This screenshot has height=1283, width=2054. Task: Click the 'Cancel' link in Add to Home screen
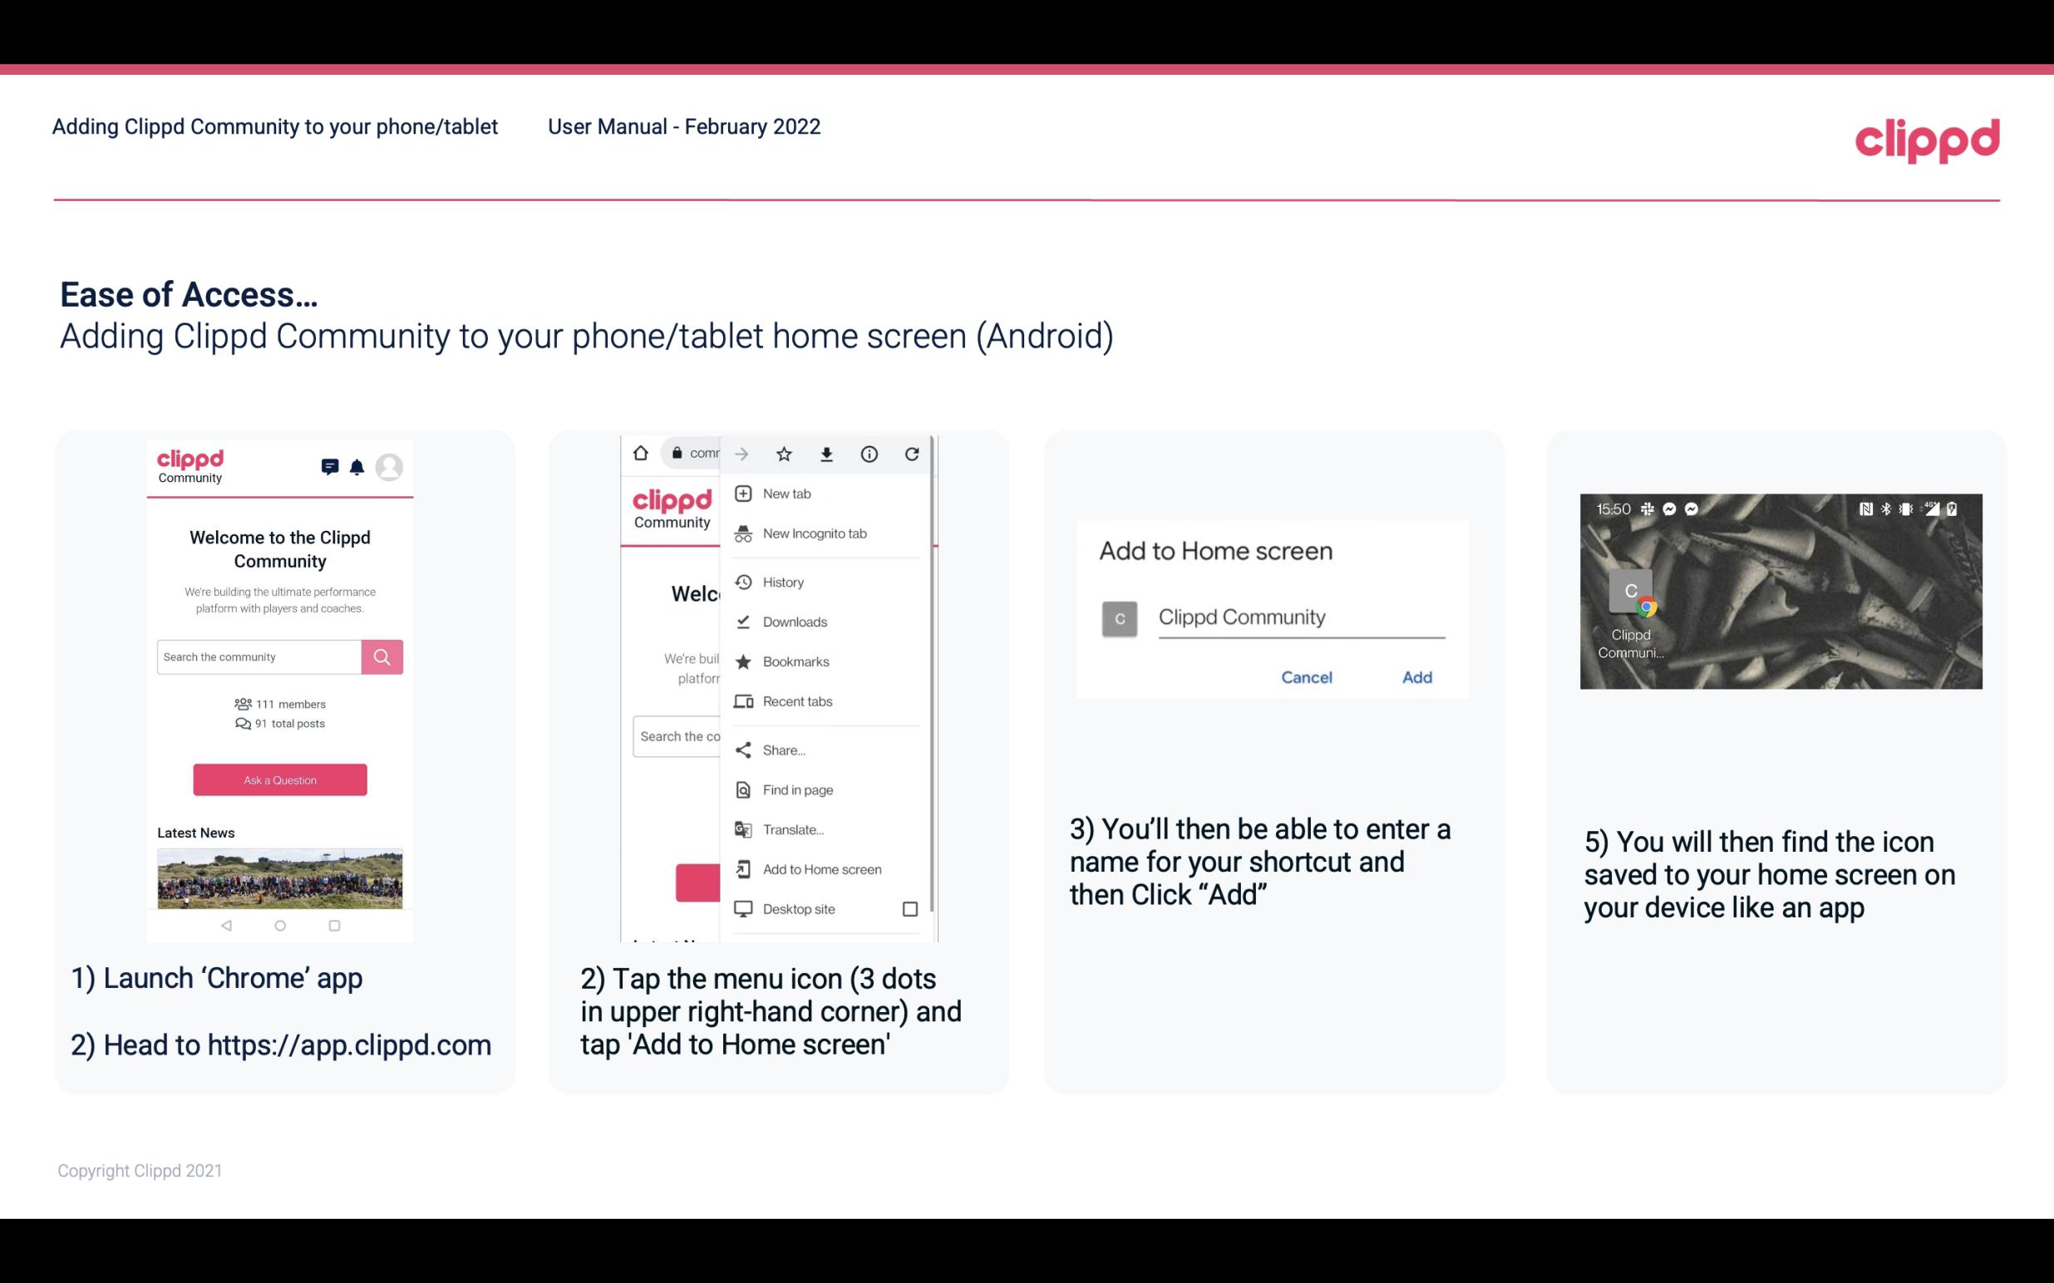(1304, 676)
